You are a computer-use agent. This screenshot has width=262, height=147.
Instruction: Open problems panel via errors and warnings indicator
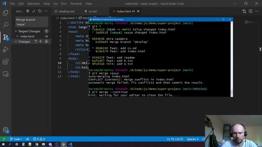coord(39,139)
